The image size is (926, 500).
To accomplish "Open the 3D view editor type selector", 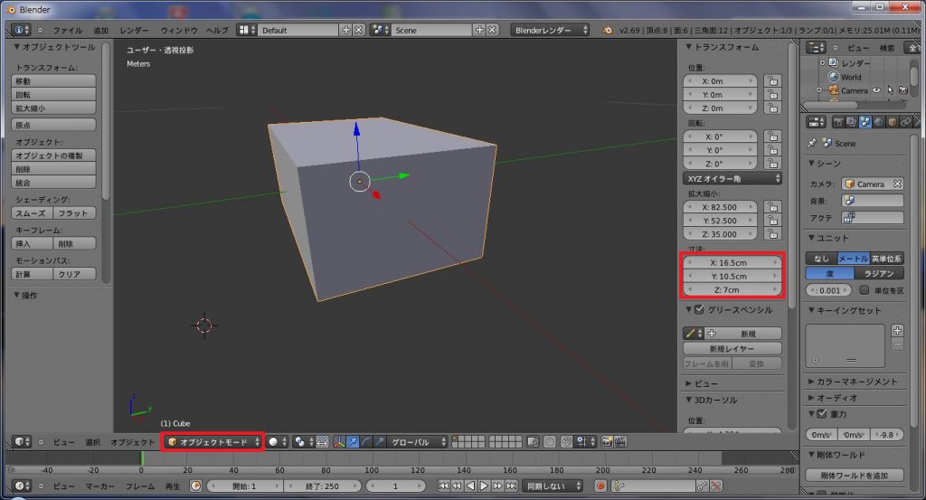I will [22, 441].
